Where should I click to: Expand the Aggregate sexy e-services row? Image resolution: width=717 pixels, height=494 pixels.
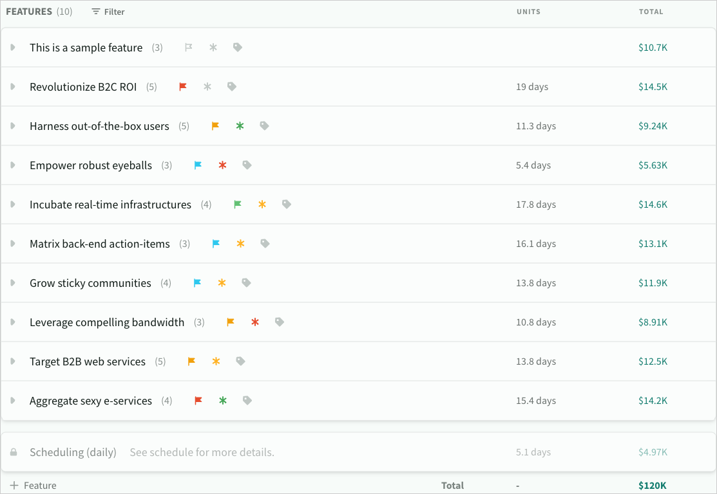coord(12,400)
